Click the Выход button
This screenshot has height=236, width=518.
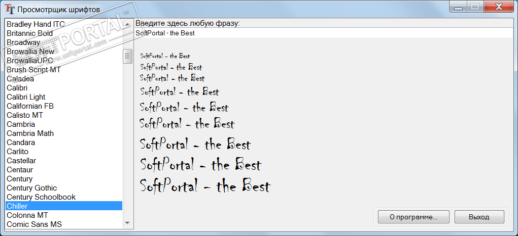[x=479, y=217]
